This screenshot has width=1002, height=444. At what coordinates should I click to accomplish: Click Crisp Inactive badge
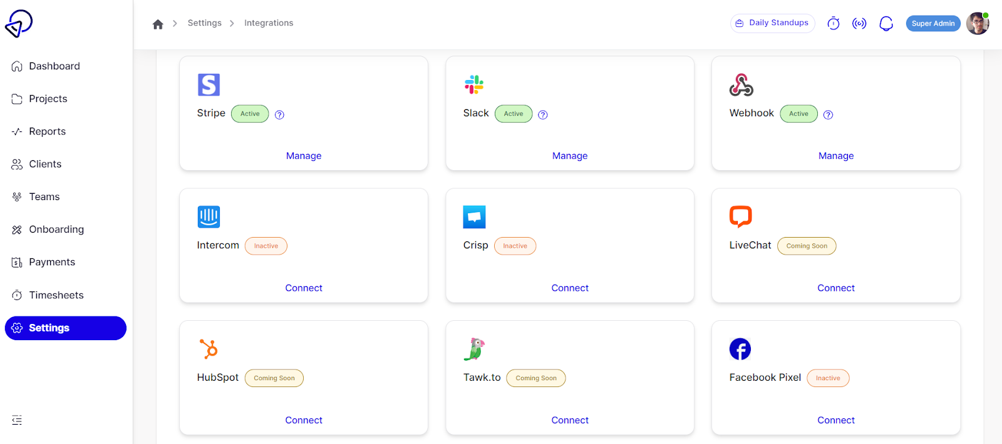515,246
